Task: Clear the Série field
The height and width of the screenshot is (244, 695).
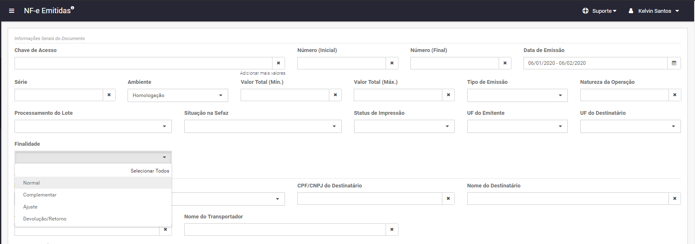Action: click(109, 95)
